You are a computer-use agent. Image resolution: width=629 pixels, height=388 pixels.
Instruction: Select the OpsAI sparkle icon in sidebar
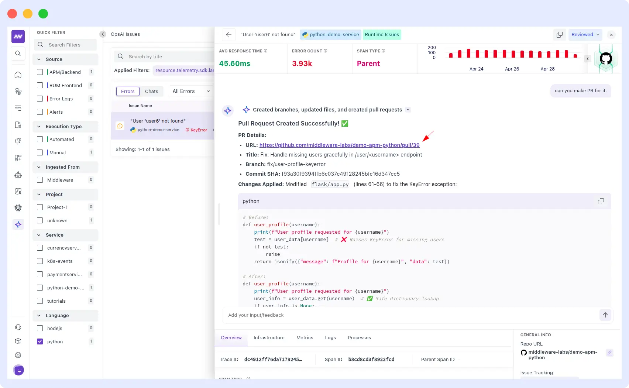click(x=18, y=224)
